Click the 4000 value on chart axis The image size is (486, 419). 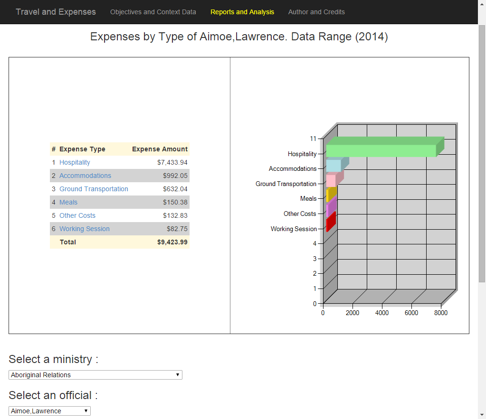click(x=382, y=313)
